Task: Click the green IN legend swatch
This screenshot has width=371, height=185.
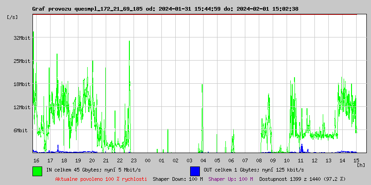Action: (x=37, y=171)
